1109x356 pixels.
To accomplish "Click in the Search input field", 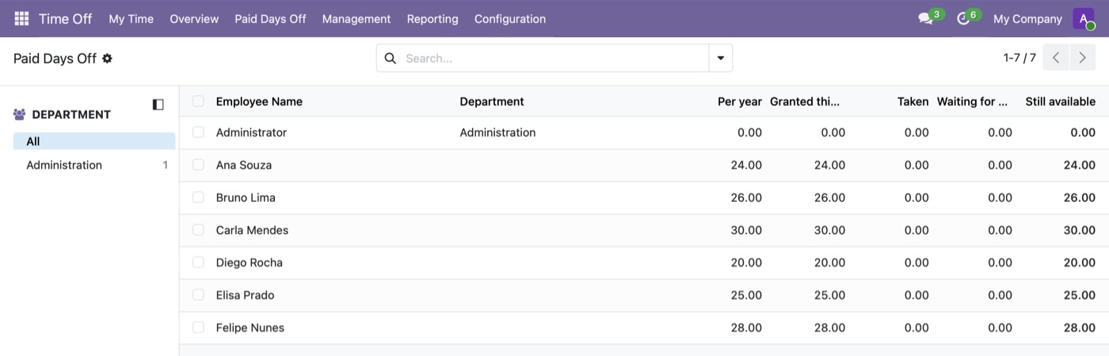I will (x=554, y=58).
